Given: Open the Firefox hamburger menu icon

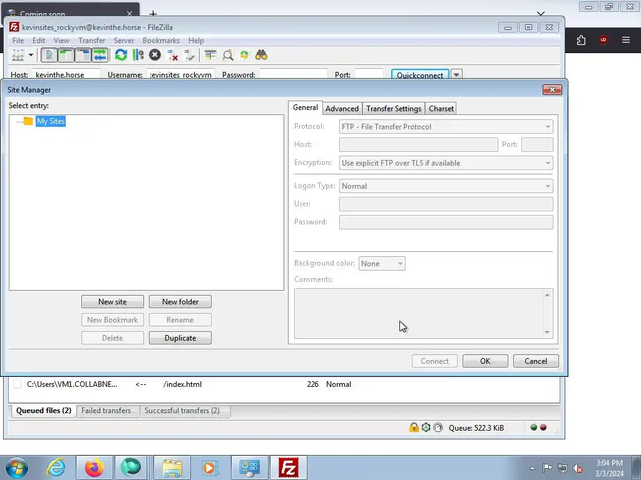Looking at the screenshot, I should 626,40.
